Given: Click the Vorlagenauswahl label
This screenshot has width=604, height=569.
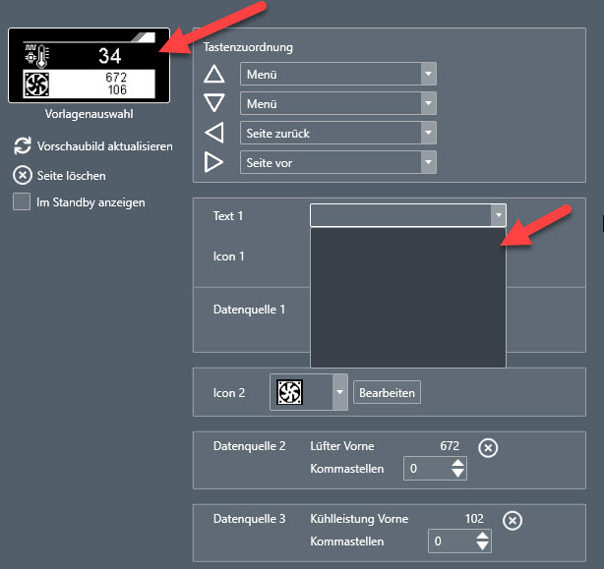Looking at the screenshot, I should pos(89,114).
